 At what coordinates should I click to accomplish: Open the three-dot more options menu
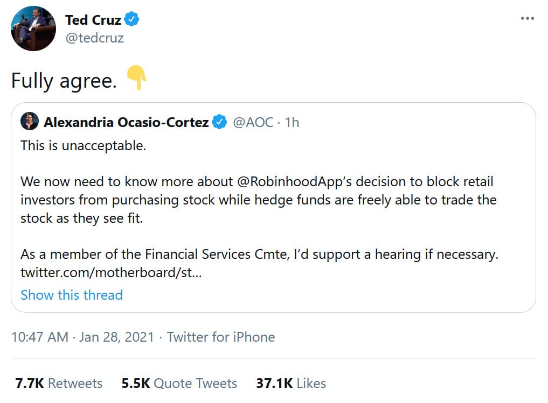coord(527,18)
